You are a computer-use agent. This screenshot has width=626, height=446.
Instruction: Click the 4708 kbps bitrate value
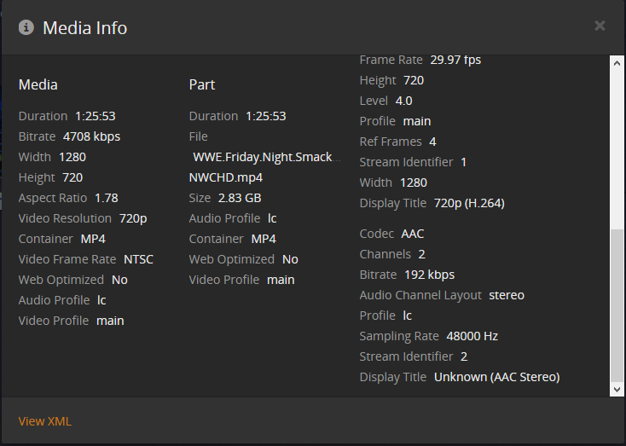click(92, 136)
